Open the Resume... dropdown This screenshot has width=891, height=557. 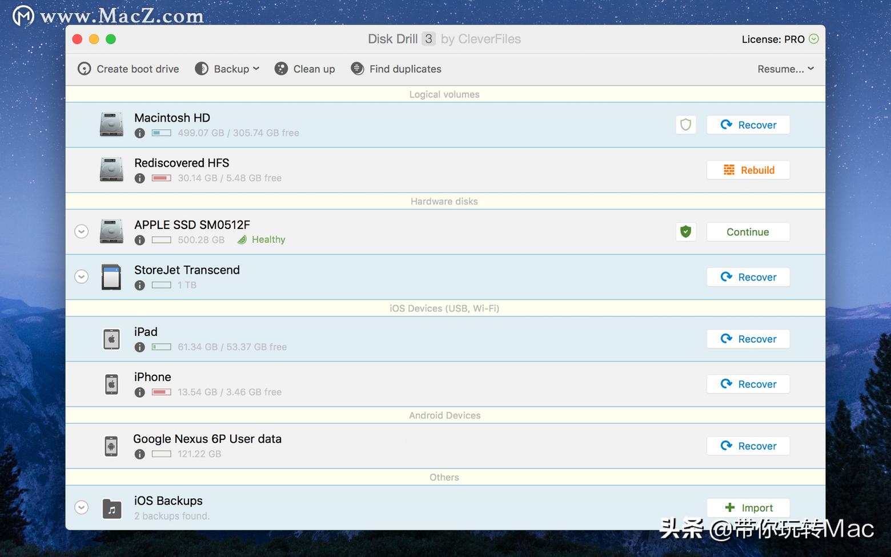(x=786, y=69)
